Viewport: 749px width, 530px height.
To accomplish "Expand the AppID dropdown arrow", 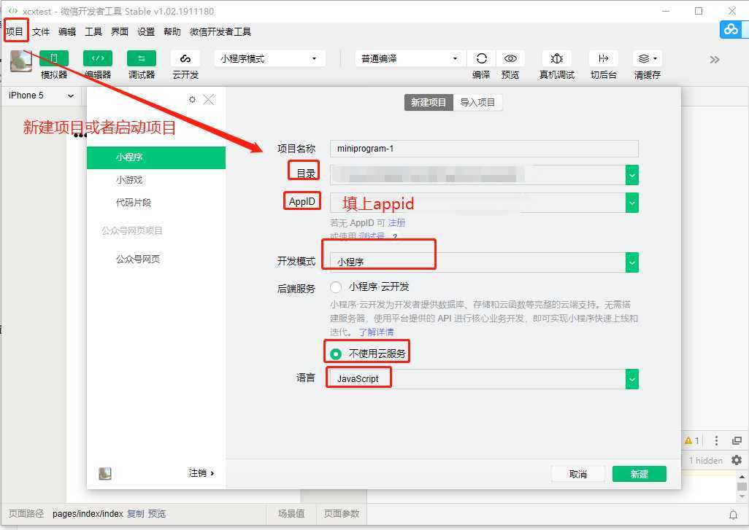I will coord(631,203).
